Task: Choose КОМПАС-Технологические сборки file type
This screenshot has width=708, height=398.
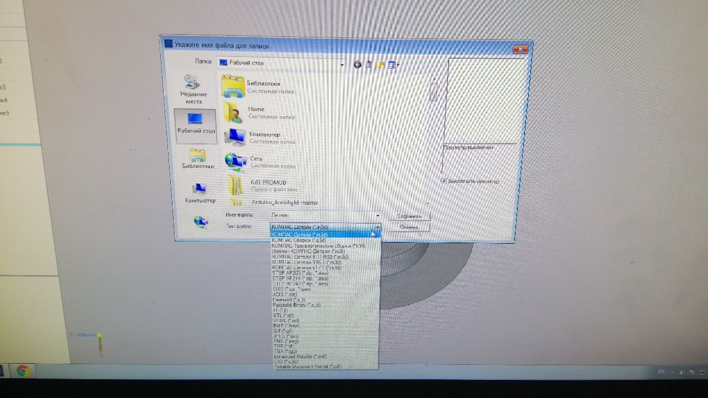Action: click(325, 246)
